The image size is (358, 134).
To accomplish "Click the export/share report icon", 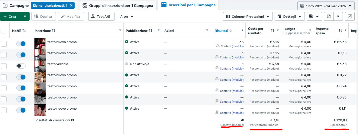I will 328,17.
